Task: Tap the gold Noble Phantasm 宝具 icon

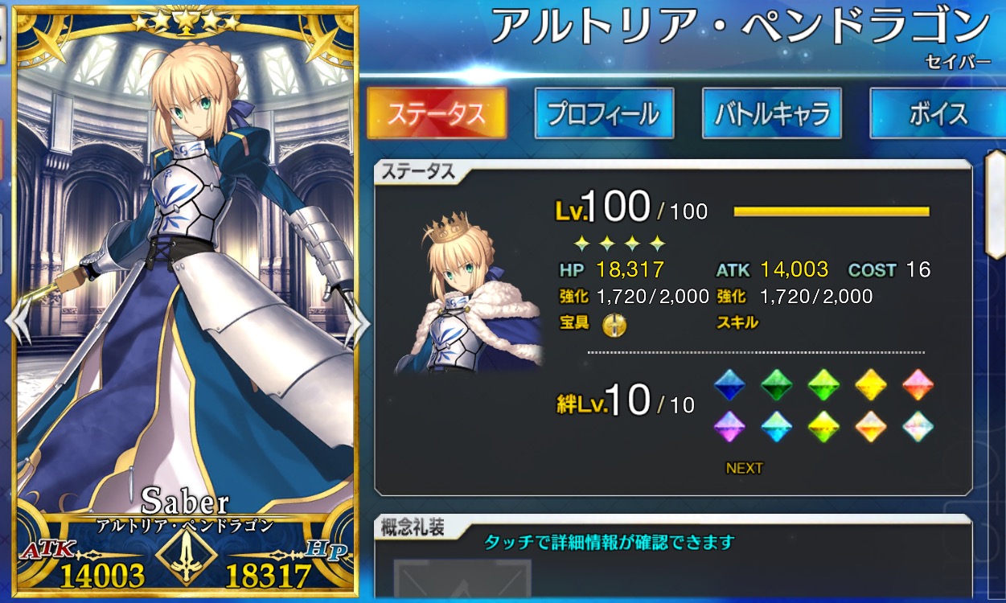Action: click(x=614, y=325)
